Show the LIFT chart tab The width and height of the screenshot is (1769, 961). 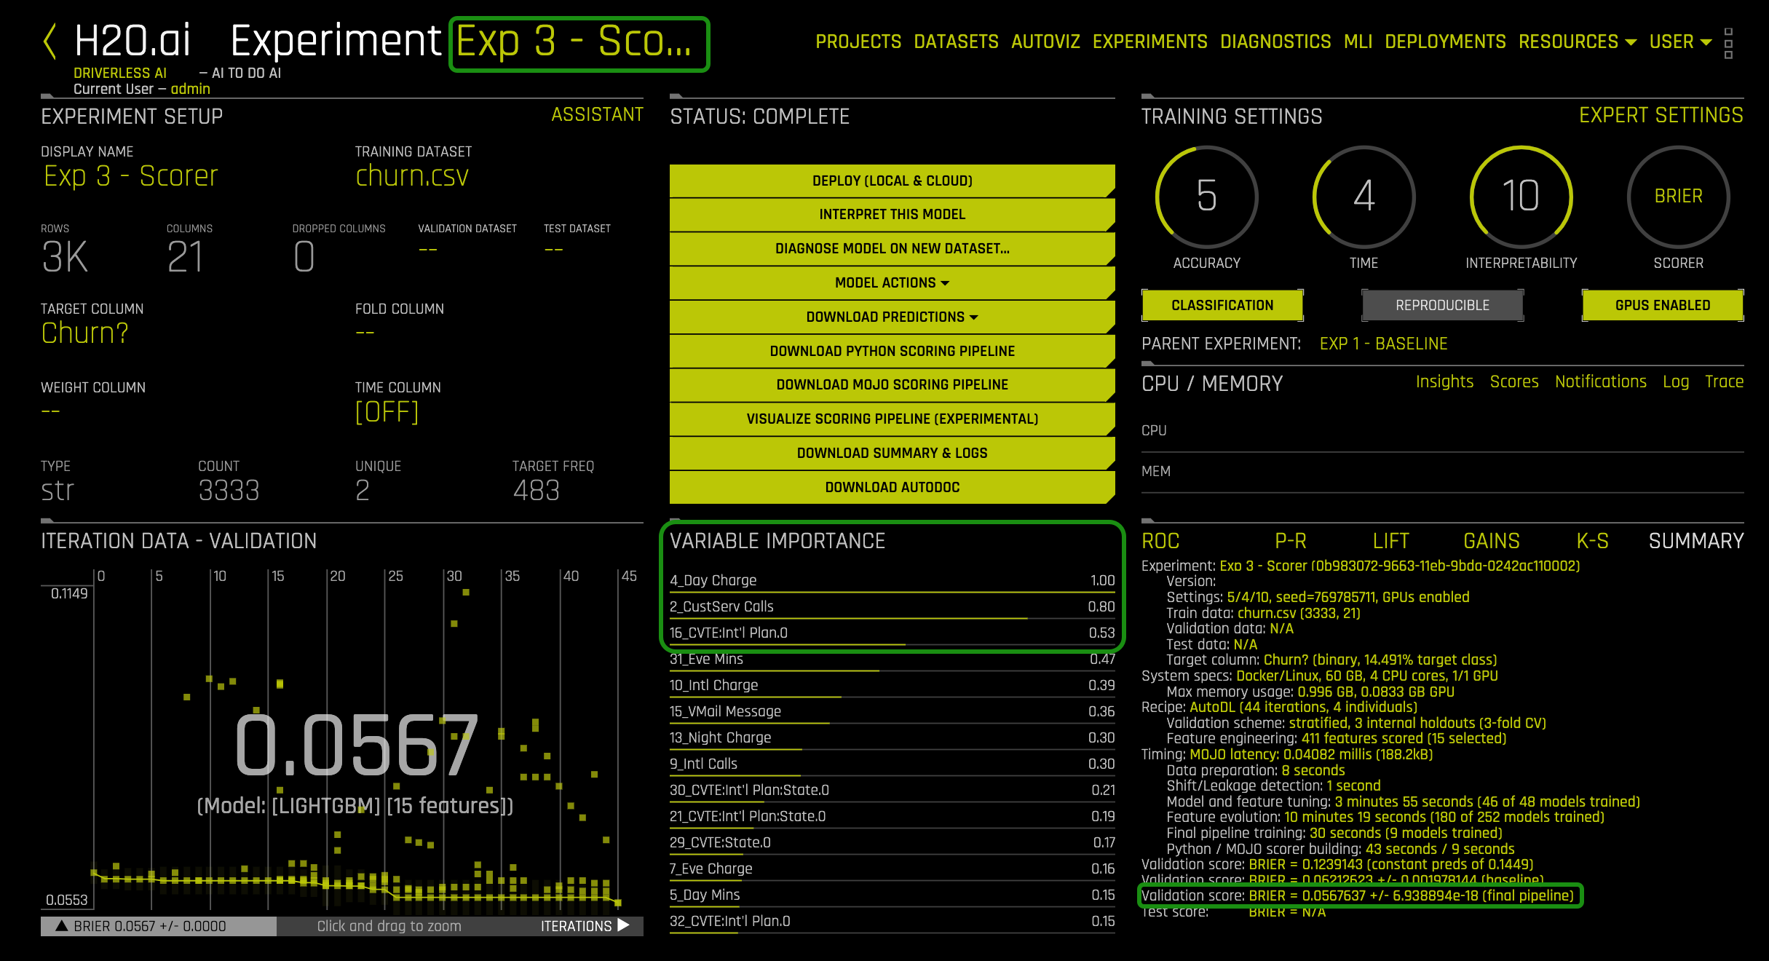1390,541
